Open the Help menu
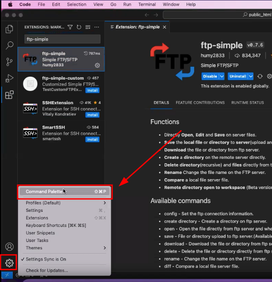The image size is (272, 282). (191, 4)
